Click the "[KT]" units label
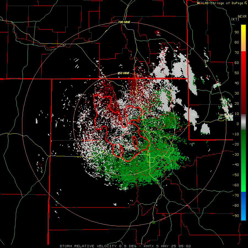 pyautogui.click(x=235, y=19)
